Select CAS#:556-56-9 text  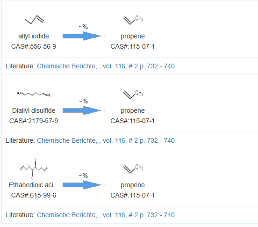(34, 46)
